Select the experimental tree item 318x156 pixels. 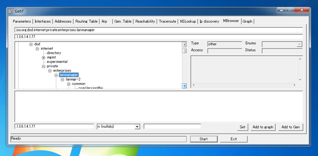coord(57,62)
